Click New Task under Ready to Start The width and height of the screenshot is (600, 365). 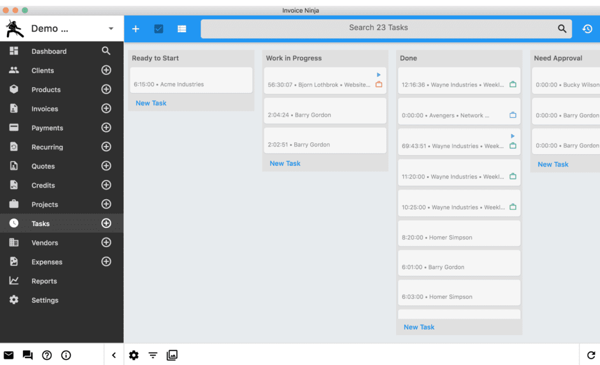point(151,103)
